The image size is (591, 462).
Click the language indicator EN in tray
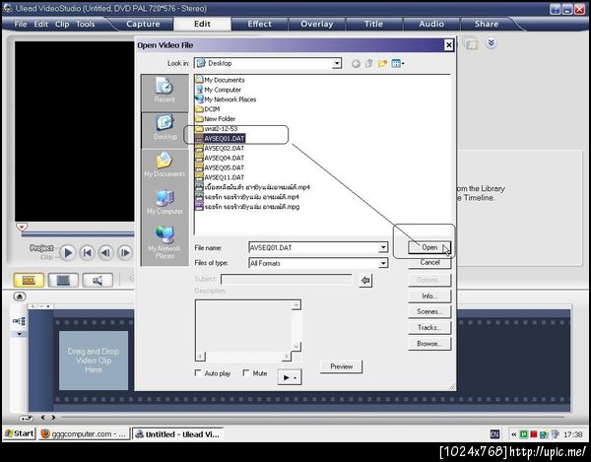coord(494,434)
